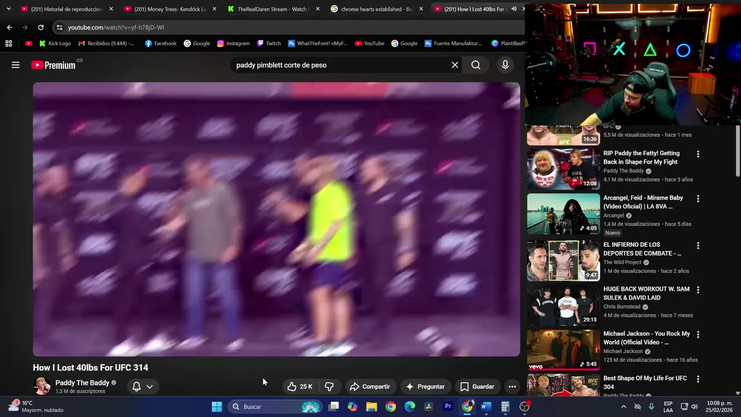Open Kick Logo bookmark
The image size is (741, 417).
[x=55, y=43]
